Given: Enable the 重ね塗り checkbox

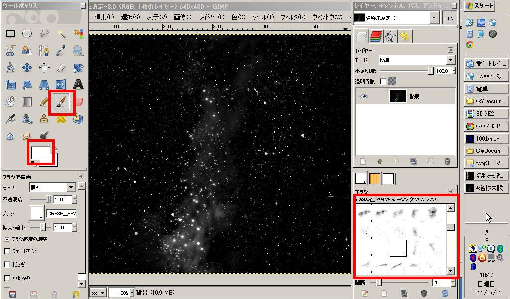Looking at the screenshot, I should coord(7,278).
